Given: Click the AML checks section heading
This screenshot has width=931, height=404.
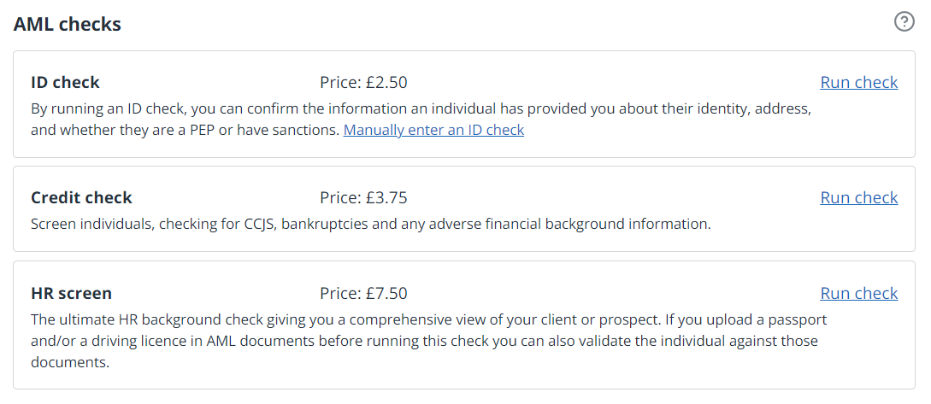Looking at the screenshot, I should [68, 24].
